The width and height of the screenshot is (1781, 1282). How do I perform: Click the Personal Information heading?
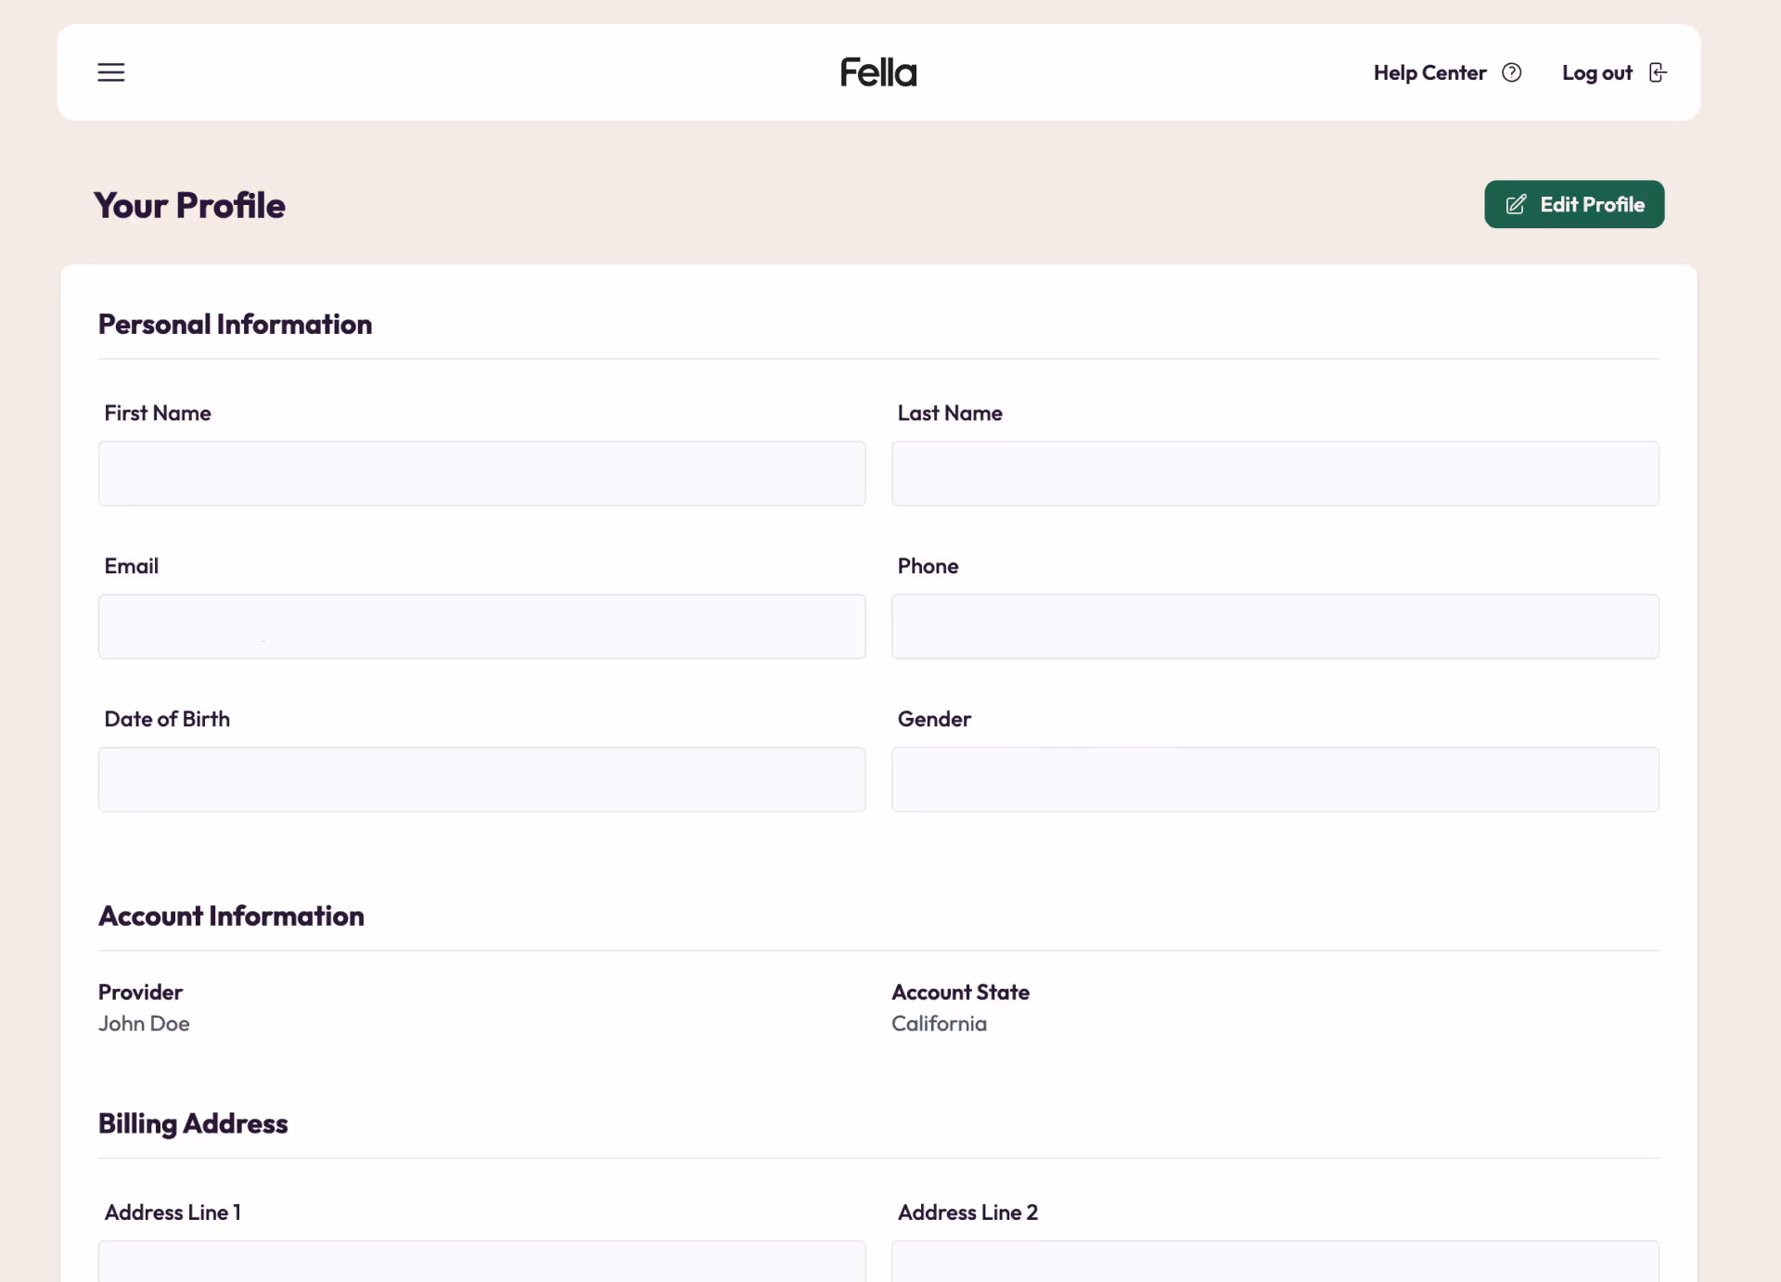235,324
